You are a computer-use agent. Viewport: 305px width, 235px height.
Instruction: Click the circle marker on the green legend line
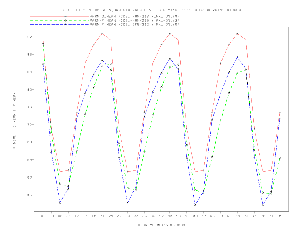65,20
